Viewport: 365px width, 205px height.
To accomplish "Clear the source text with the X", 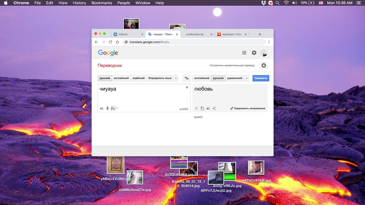I will point(187,87).
